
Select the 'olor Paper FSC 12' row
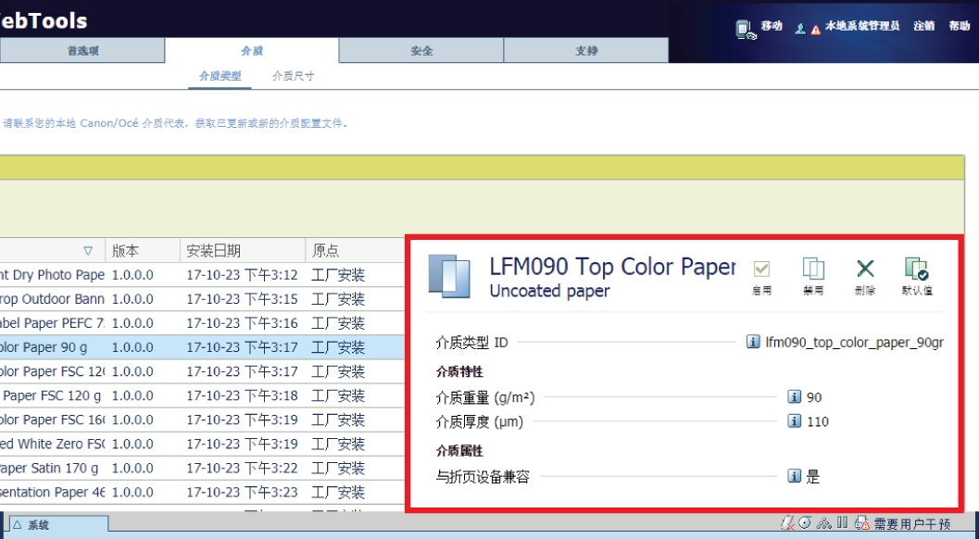pyautogui.click(x=202, y=371)
